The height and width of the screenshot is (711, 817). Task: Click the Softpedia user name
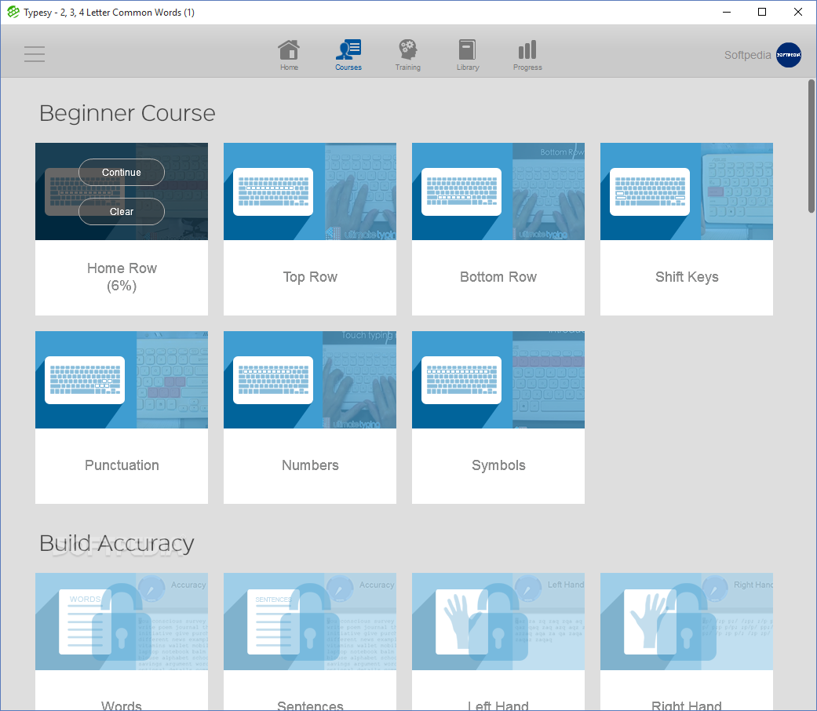click(x=747, y=55)
